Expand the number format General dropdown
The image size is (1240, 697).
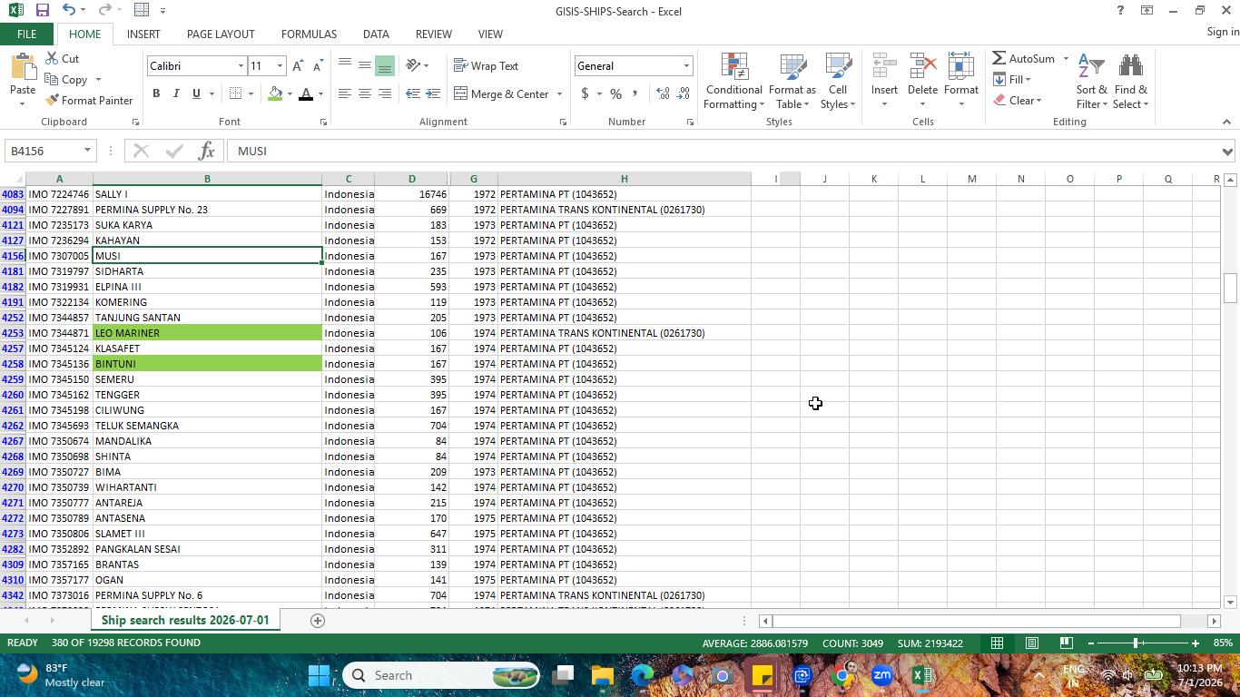pyautogui.click(x=686, y=66)
